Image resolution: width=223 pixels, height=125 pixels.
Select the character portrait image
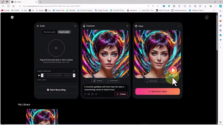[106, 54]
